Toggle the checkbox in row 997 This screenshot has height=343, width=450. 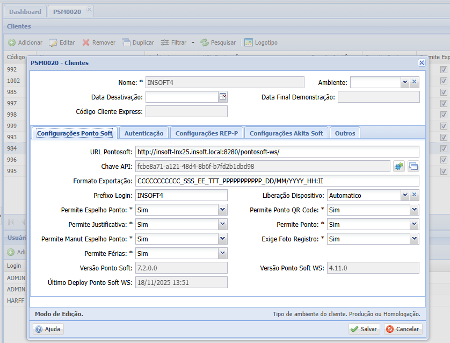pyautogui.click(x=444, y=103)
